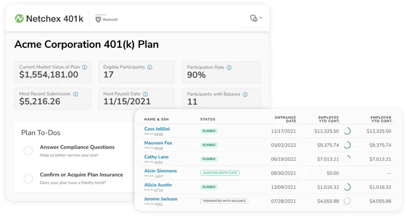Open Alicia Austin participant record
The image size is (407, 217).
[158, 185]
